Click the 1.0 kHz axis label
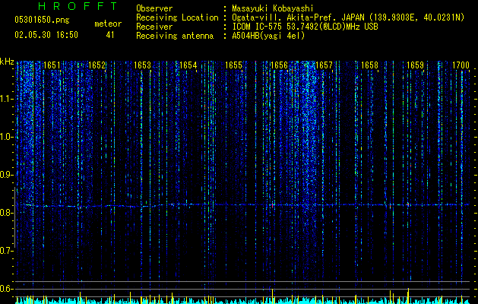The width and height of the screenshot is (478, 304). pos(6,137)
